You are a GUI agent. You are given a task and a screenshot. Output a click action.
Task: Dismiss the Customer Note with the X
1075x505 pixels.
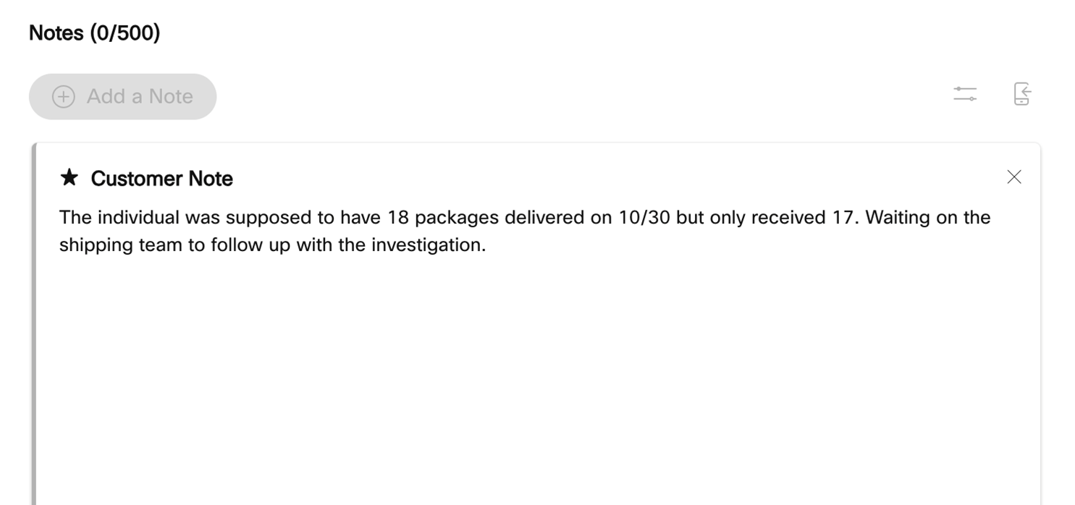pyautogui.click(x=1014, y=177)
